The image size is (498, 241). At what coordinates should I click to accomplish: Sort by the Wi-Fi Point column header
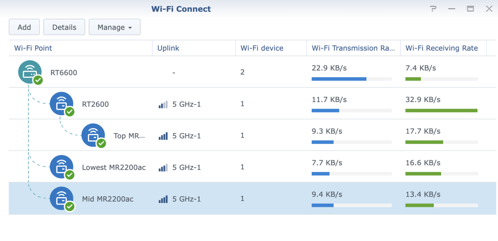pyautogui.click(x=33, y=48)
